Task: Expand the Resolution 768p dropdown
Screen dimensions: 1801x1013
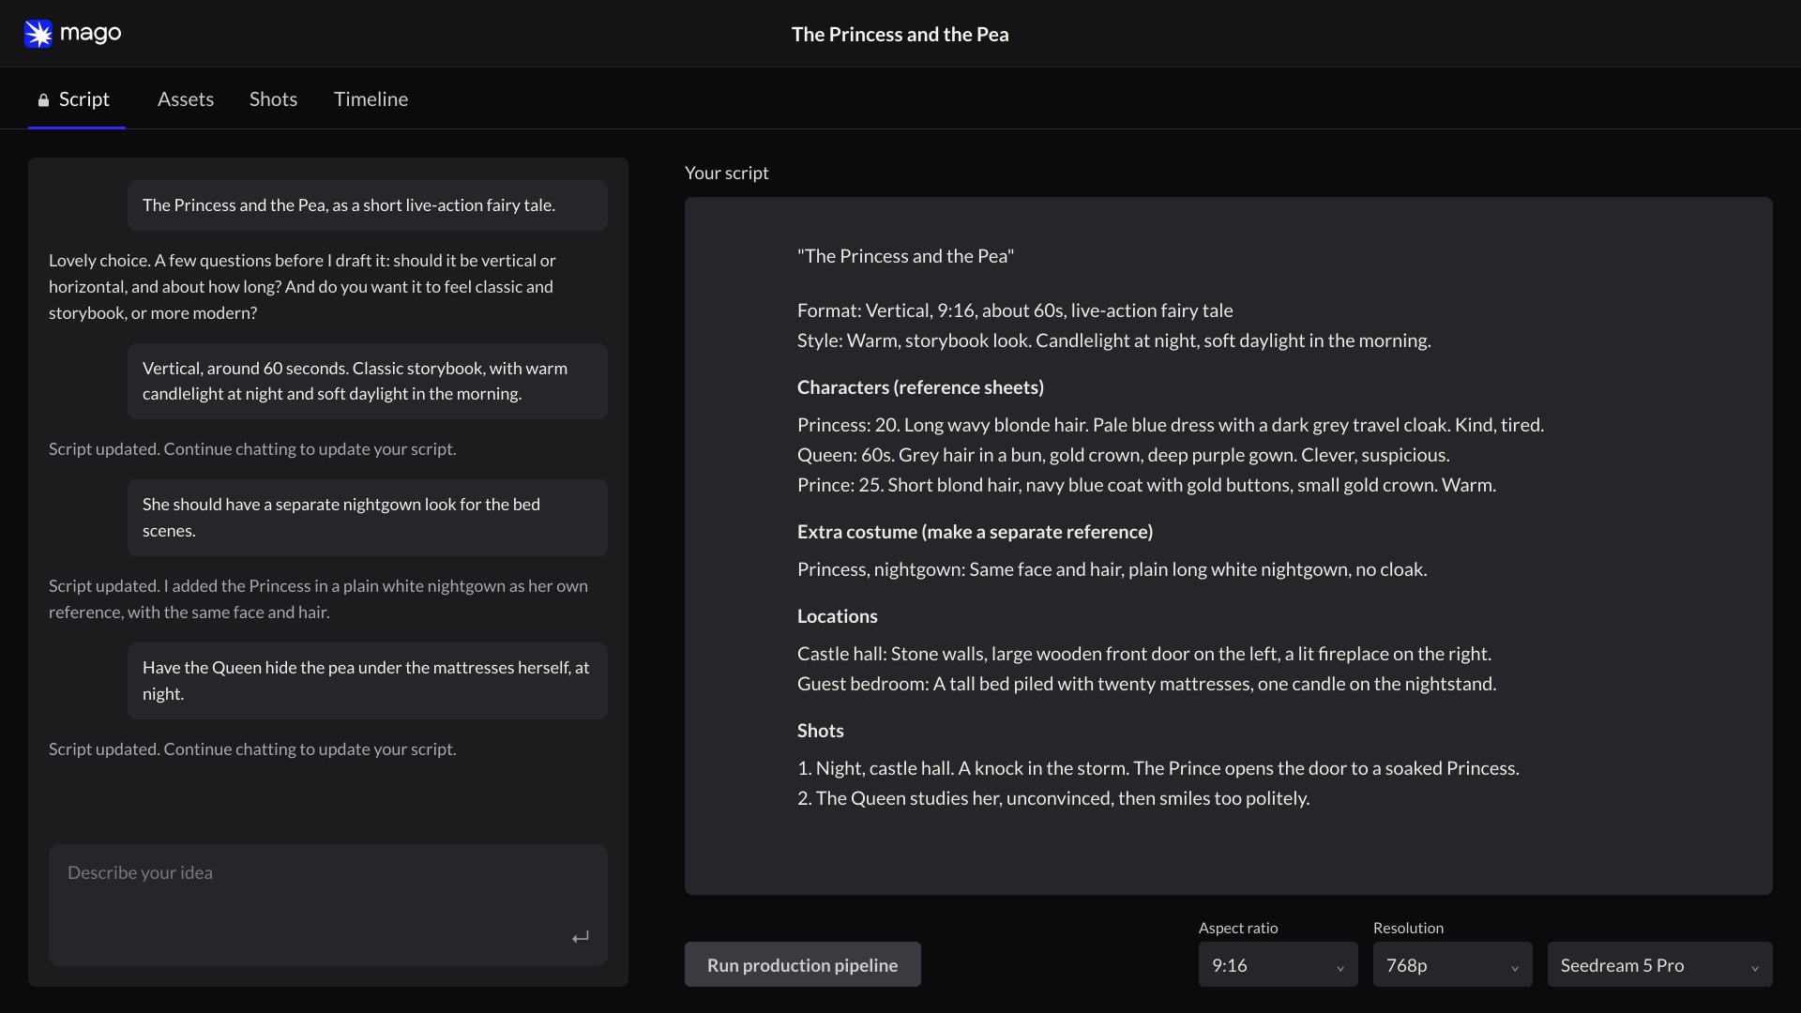Action: (x=1453, y=964)
